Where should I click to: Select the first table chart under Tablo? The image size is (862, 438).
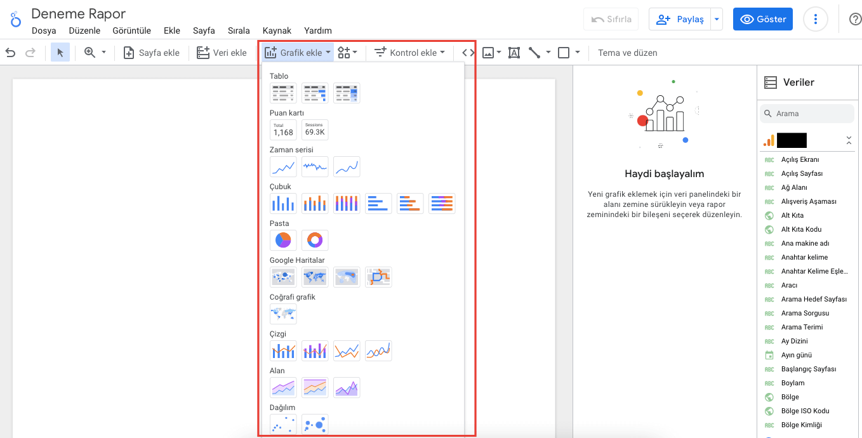pyautogui.click(x=282, y=93)
